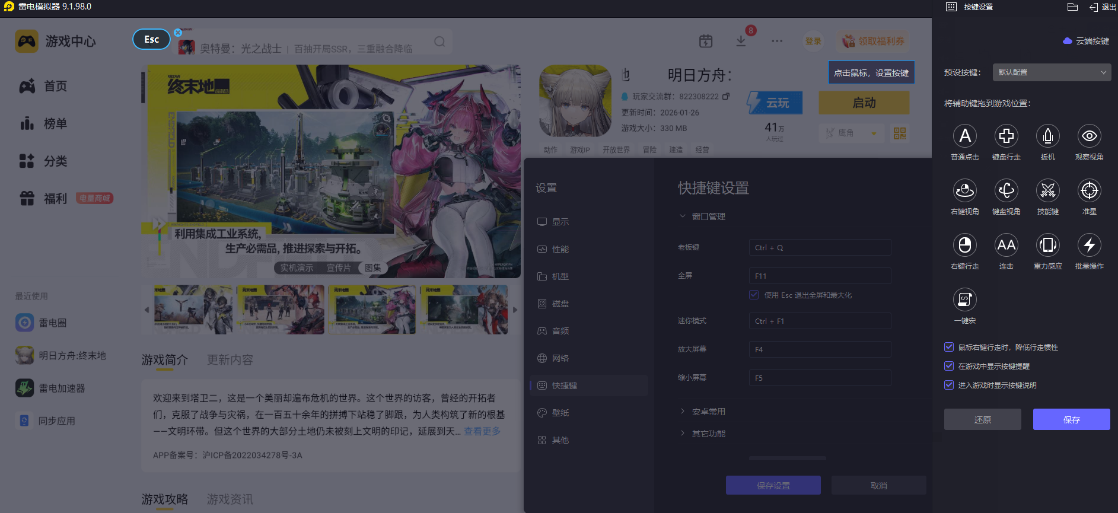1118x513 pixels.
Task: Open 雷电加速器 from recent list
Action: (x=50, y=388)
